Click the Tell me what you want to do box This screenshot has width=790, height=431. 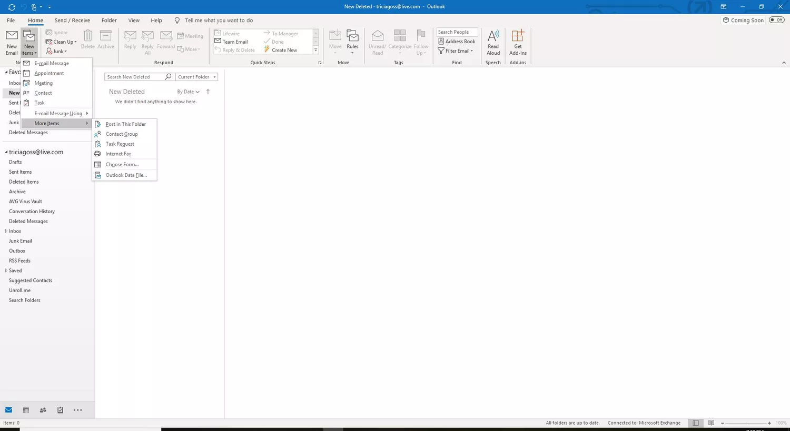(219, 21)
